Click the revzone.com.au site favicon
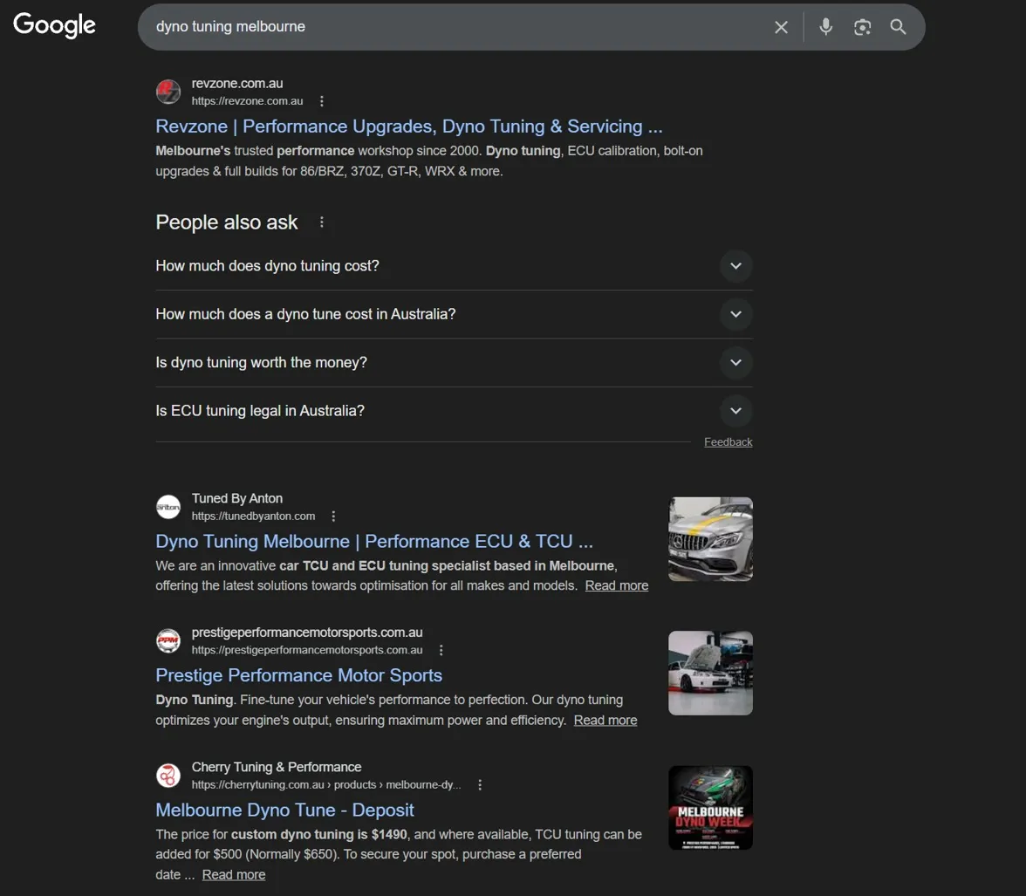This screenshot has width=1026, height=896. pyautogui.click(x=168, y=91)
